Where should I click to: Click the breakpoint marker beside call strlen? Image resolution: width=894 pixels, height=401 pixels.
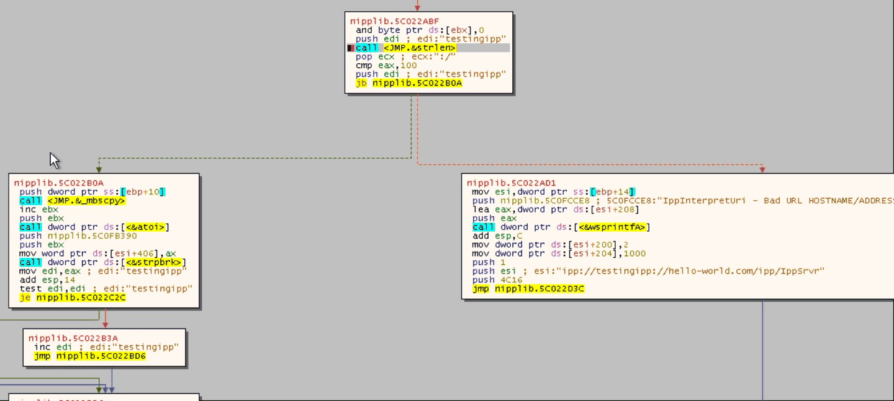(351, 48)
